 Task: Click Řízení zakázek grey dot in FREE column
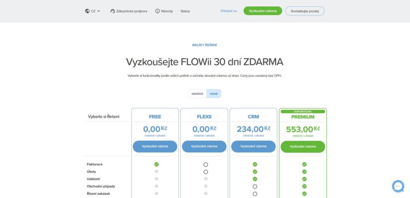156,193
